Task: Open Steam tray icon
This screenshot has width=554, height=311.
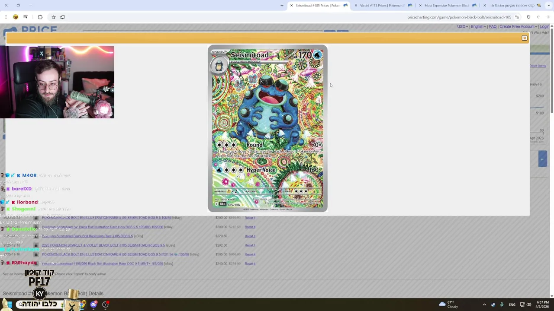Action: 493,305
